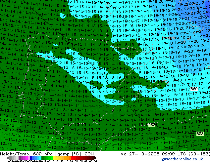This screenshot has width=210, height=162.
Task: Pick the bright red swatch at legend value 24
Action: [72, 158]
